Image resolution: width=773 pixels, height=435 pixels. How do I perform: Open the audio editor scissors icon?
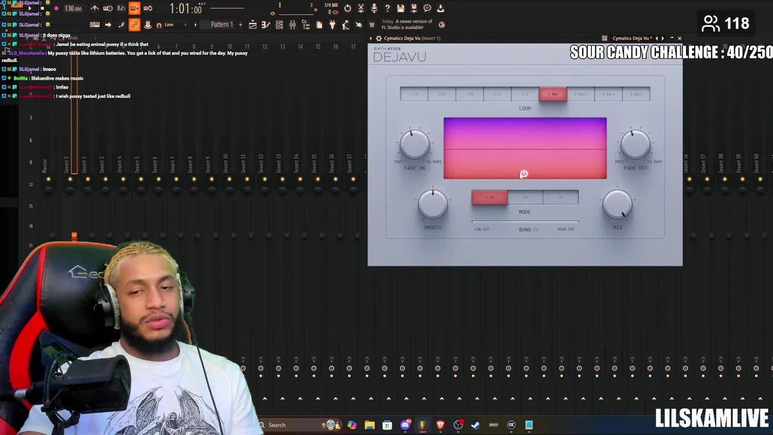tap(361, 8)
